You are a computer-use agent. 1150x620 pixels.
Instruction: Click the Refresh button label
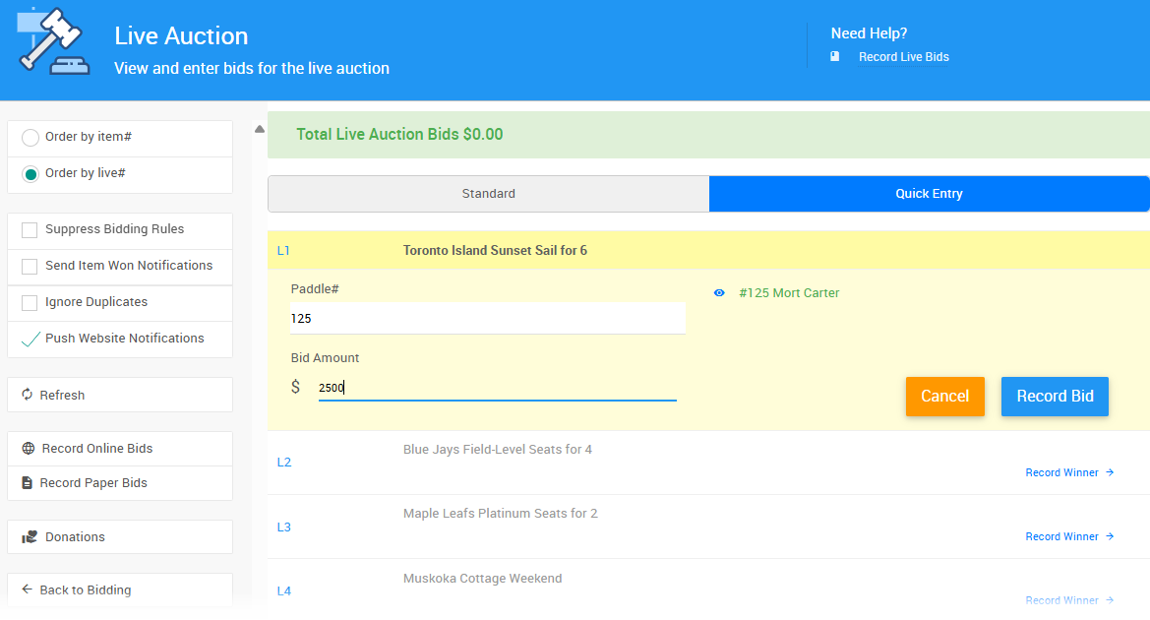point(62,395)
